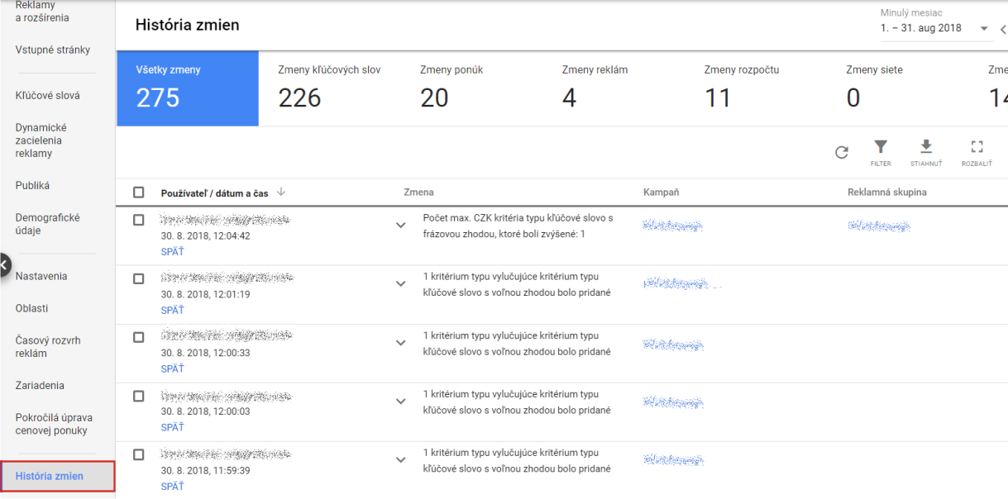Select the Zmeny kľúčových slov tab
This screenshot has width=1008, height=499.
click(329, 88)
